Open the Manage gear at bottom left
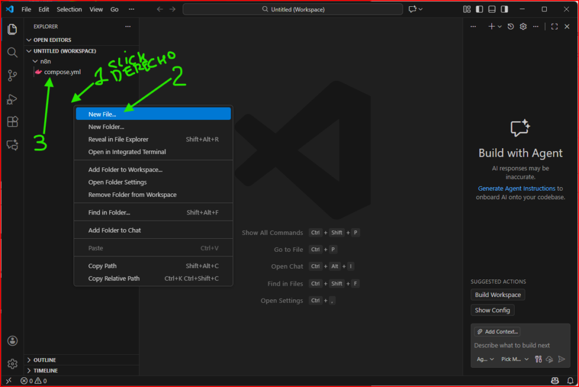579x387 pixels. pyautogui.click(x=12, y=363)
